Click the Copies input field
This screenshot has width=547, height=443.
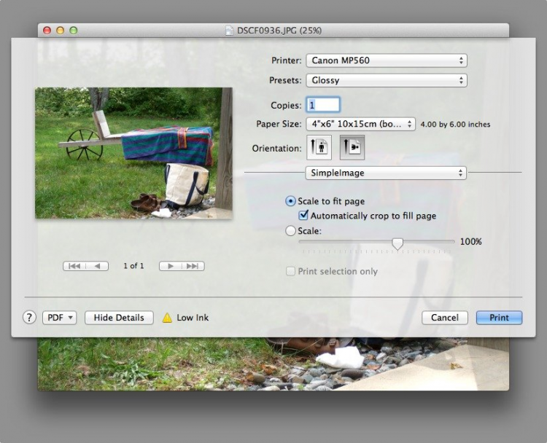pos(323,105)
